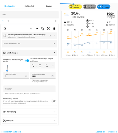Click the wind direction arrow icon

(107, 22)
